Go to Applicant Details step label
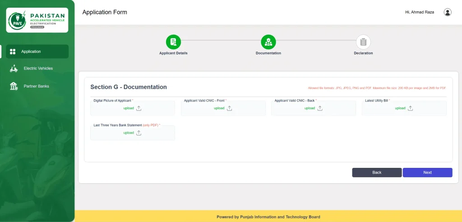The image size is (462, 222). (173, 53)
